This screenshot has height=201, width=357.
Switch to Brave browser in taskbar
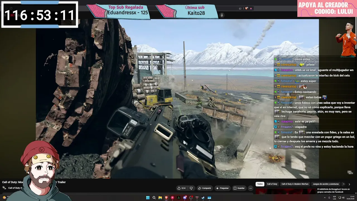pos(166,198)
